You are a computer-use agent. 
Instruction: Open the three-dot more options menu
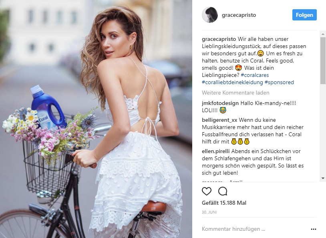313,229
